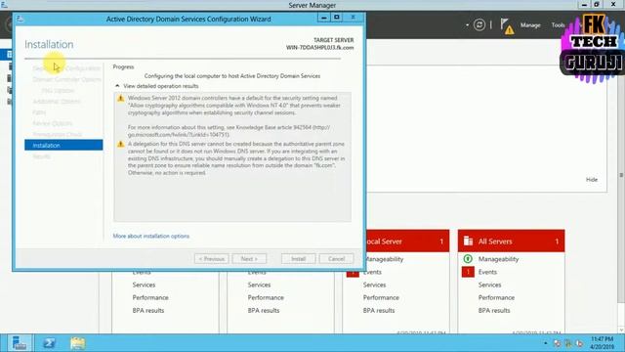The width and height of the screenshot is (625, 352).
Task: Open the Tools menu in Server Manager
Action: 558,25
